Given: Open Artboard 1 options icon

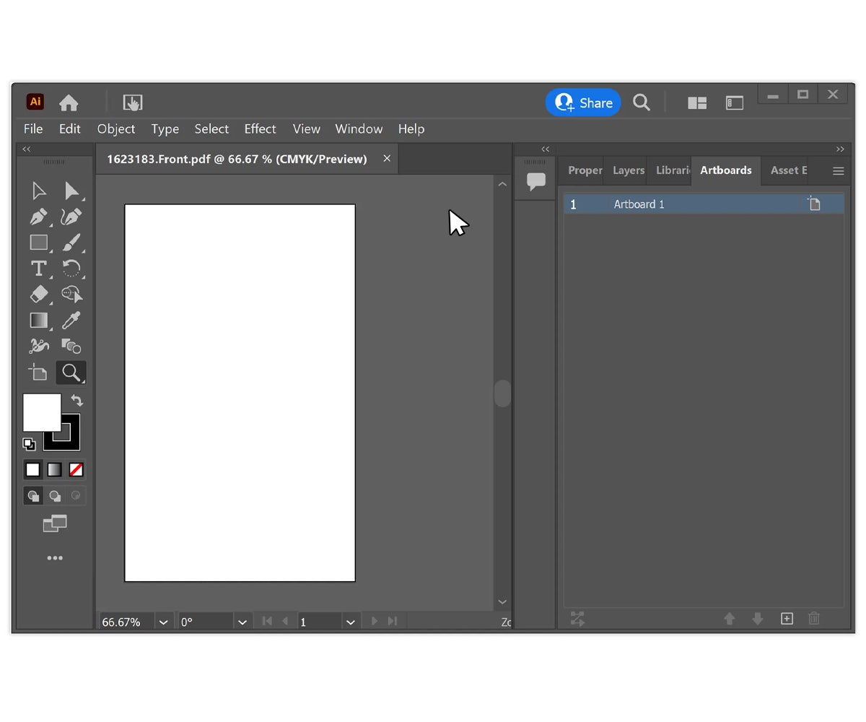Looking at the screenshot, I should 814,204.
